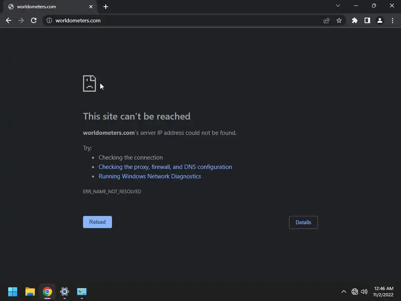Click the sad page error icon

click(x=90, y=83)
